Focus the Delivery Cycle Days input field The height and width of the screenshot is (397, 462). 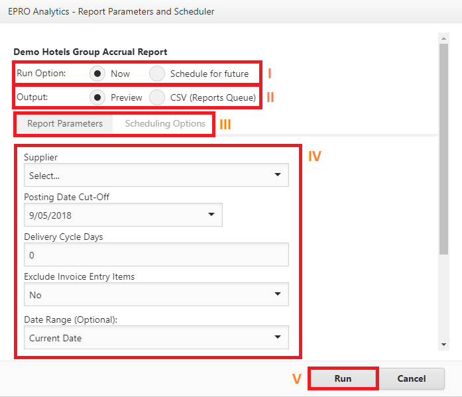tap(156, 255)
